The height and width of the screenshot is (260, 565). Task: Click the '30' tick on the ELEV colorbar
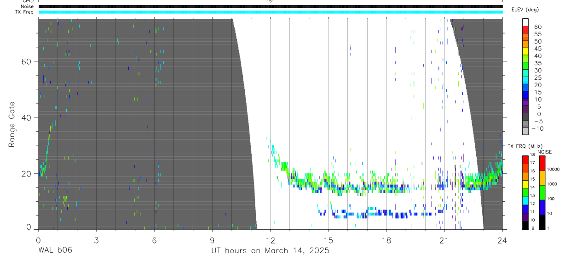537,71
